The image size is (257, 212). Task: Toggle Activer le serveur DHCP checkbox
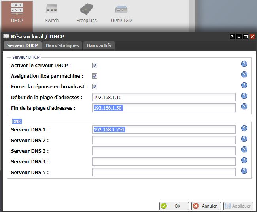pyautogui.click(x=94, y=65)
